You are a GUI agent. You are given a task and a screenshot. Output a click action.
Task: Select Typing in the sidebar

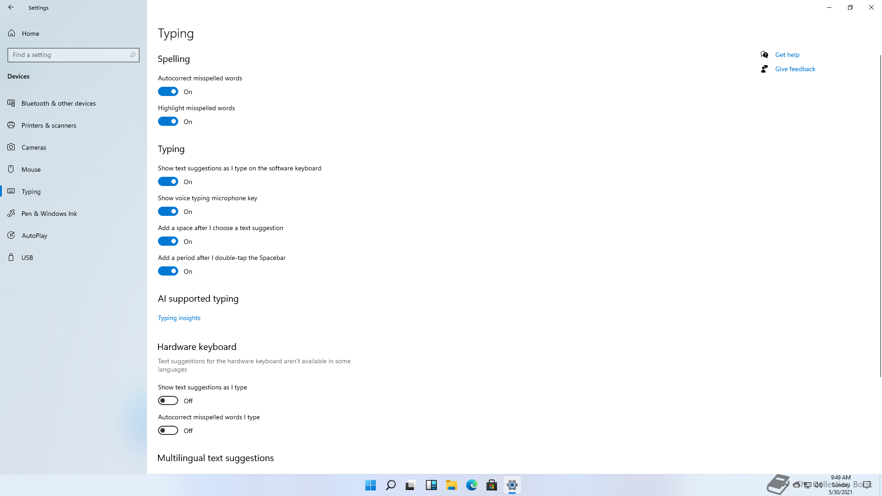73,191
